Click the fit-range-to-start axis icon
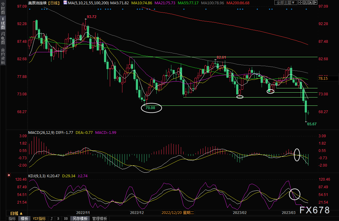 coord(305,2)
